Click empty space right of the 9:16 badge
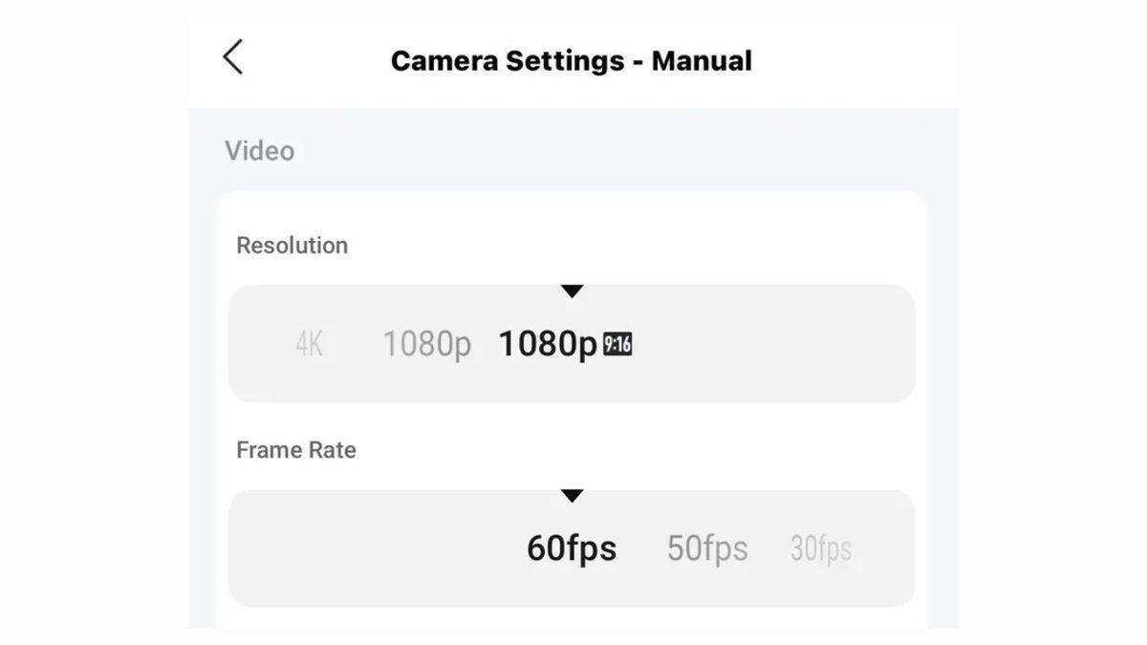 [774, 344]
